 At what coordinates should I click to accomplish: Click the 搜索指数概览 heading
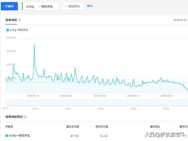coord(14,117)
